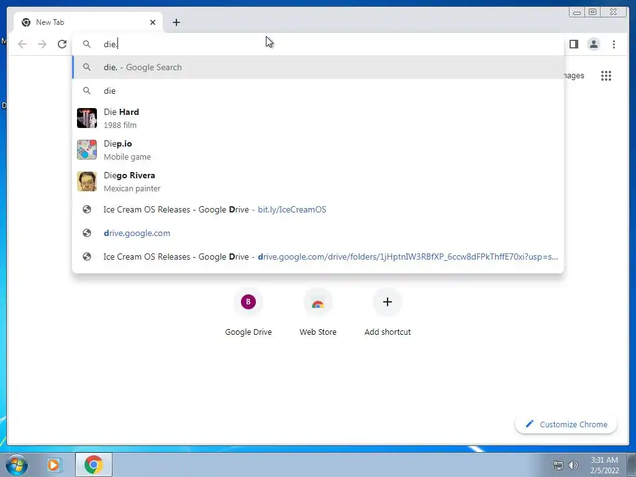Click the globe icon beside drive.google.com
The height and width of the screenshot is (477, 636).
(87, 233)
